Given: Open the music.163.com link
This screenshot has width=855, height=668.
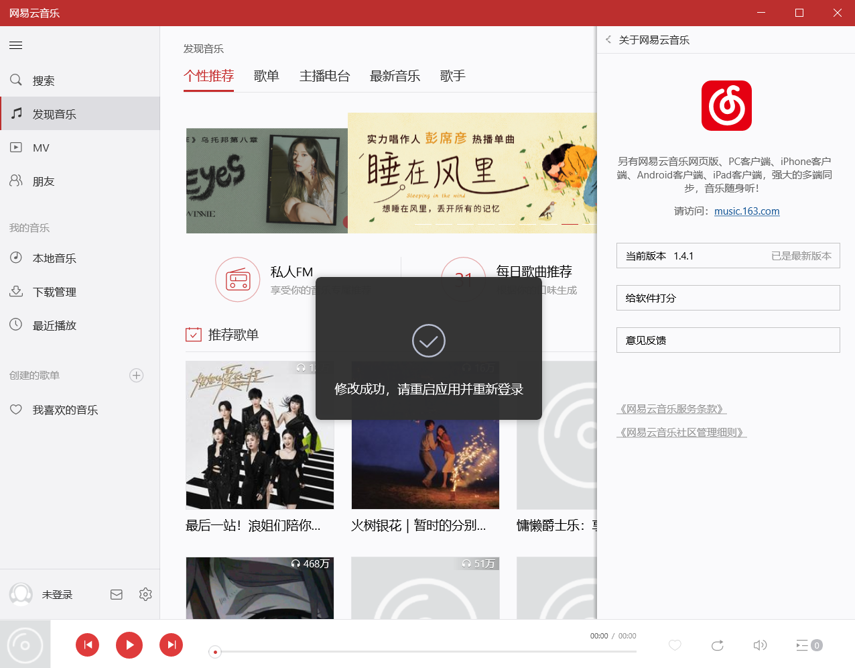Looking at the screenshot, I should pyautogui.click(x=747, y=211).
